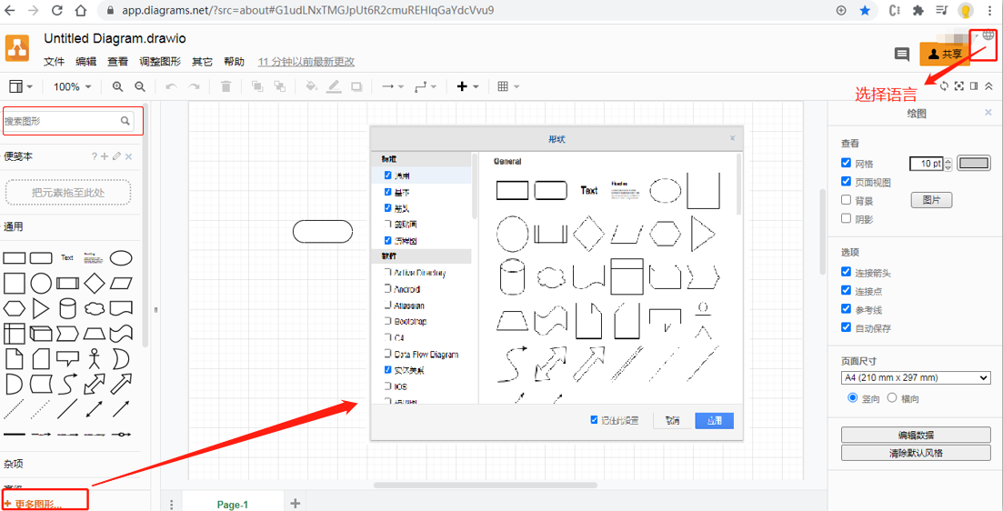Screen dimensions: 1003x511
Task: Click the line color pencil icon
Action: [334, 86]
